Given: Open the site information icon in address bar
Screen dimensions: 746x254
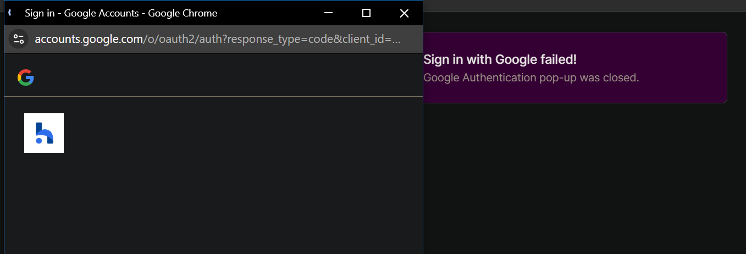Looking at the screenshot, I should point(19,39).
